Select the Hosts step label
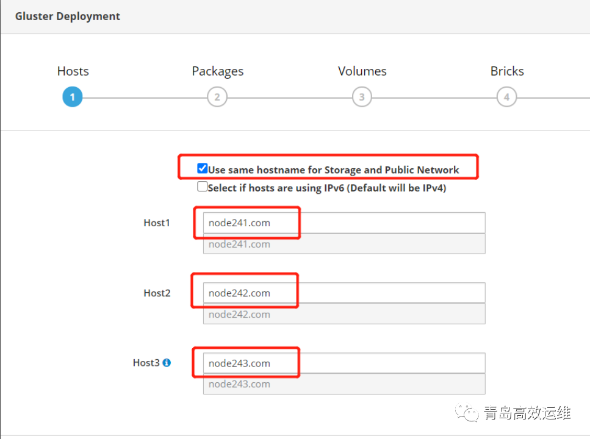This screenshot has height=439, width=590. coord(73,71)
